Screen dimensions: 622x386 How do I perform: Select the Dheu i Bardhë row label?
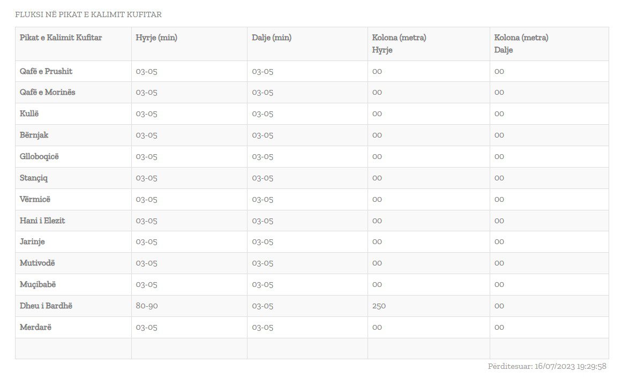(x=46, y=306)
